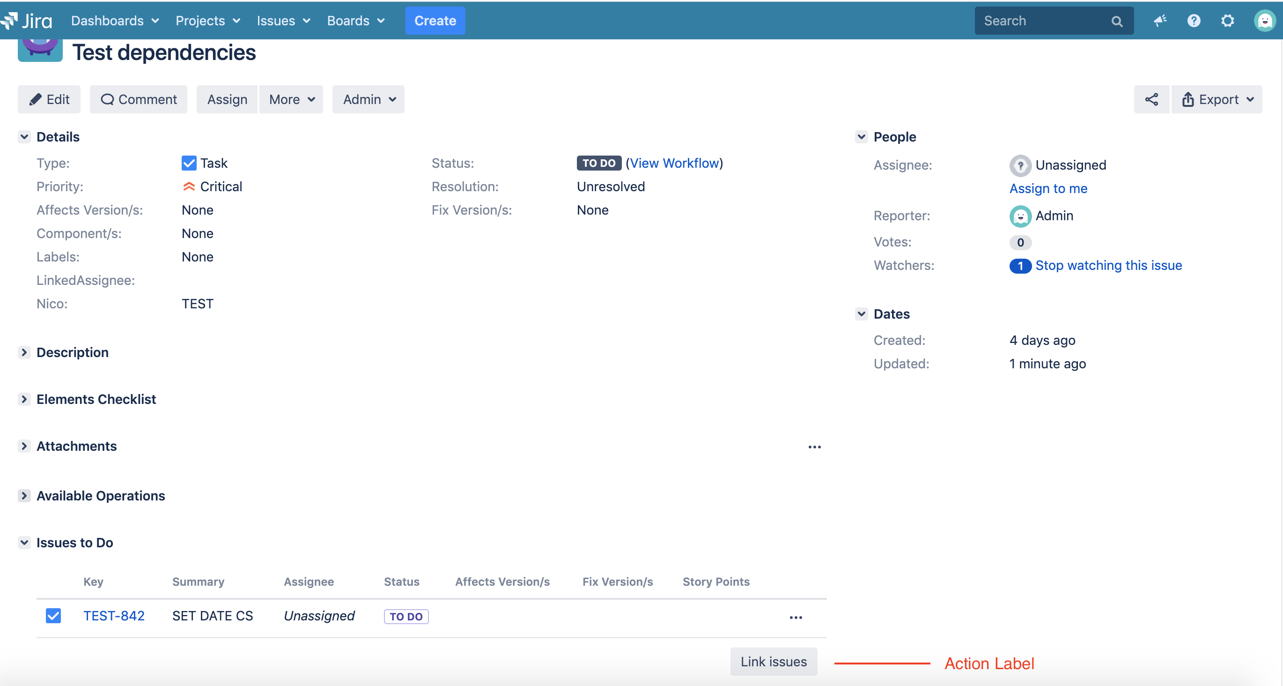Click the Search input field

[1041, 21]
